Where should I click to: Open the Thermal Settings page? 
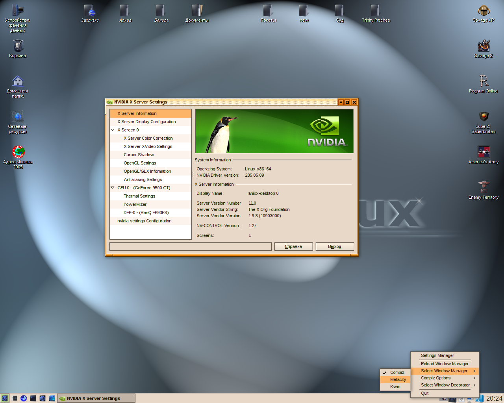click(150, 196)
